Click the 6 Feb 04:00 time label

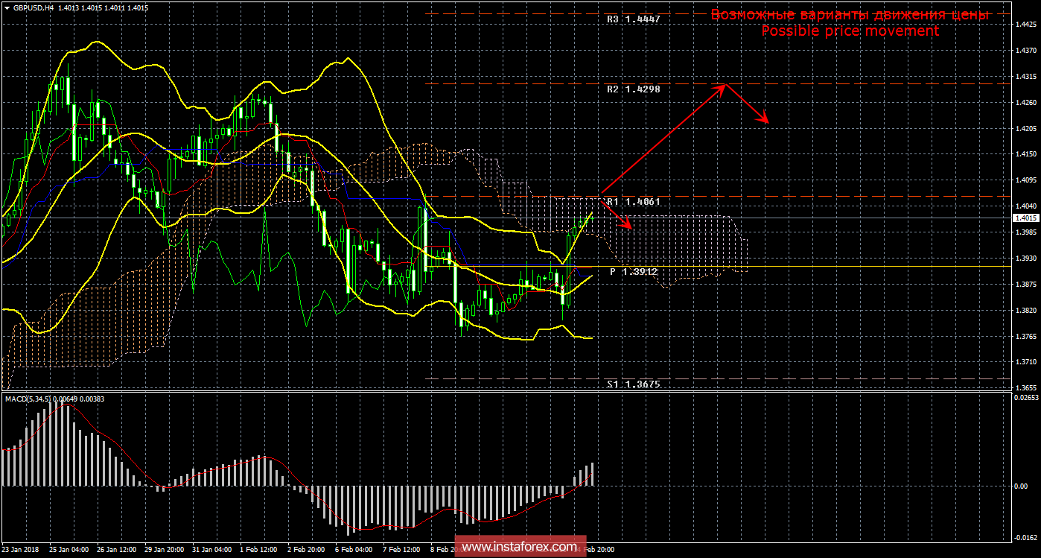pos(354,550)
